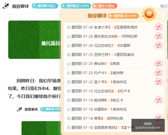The image size is (168, 135).
Task: Select the 墨西联3连红 badge
Action: pos(45,6)
